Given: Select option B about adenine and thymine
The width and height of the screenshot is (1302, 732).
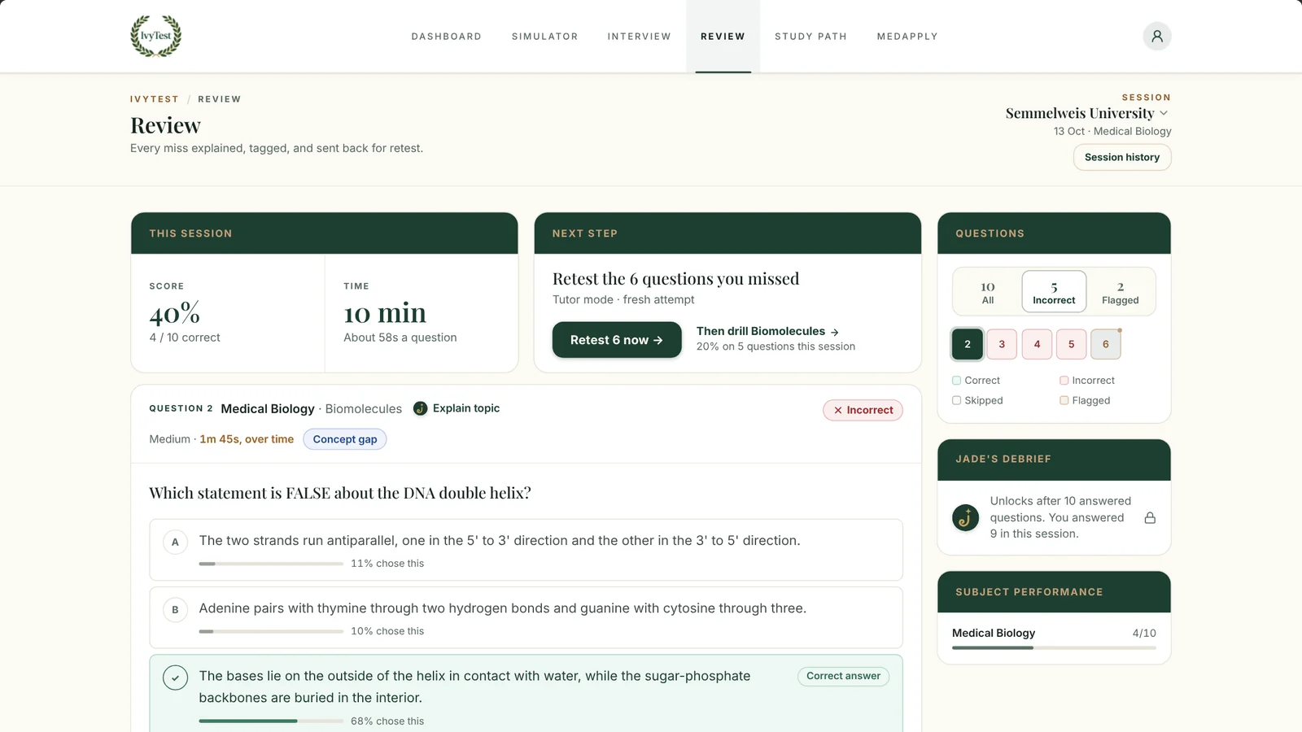Looking at the screenshot, I should pos(526,617).
